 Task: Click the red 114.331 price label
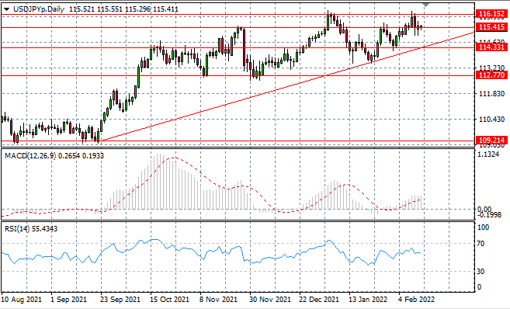tap(491, 47)
